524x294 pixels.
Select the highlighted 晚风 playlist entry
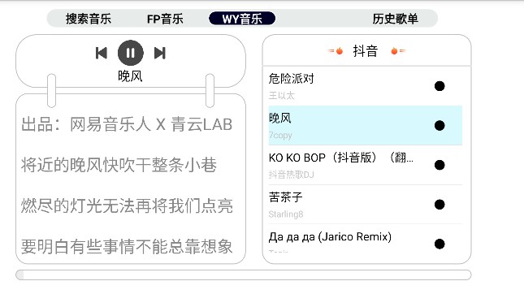click(366, 126)
